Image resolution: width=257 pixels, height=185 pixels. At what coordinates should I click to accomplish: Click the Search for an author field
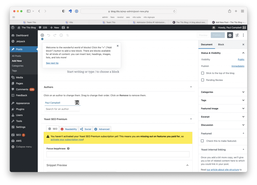[62, 109]
